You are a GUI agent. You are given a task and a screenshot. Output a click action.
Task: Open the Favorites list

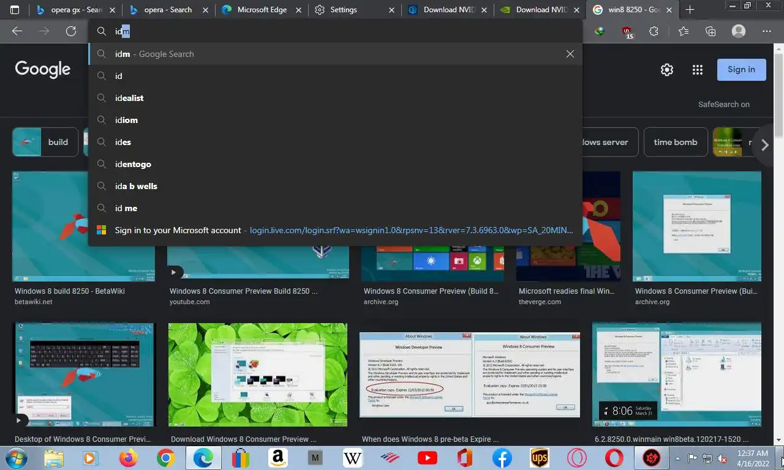[x=683, y=31]
